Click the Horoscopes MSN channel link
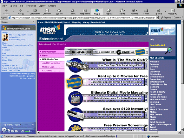Screen dimensions: 184x138 coord(156,94)
